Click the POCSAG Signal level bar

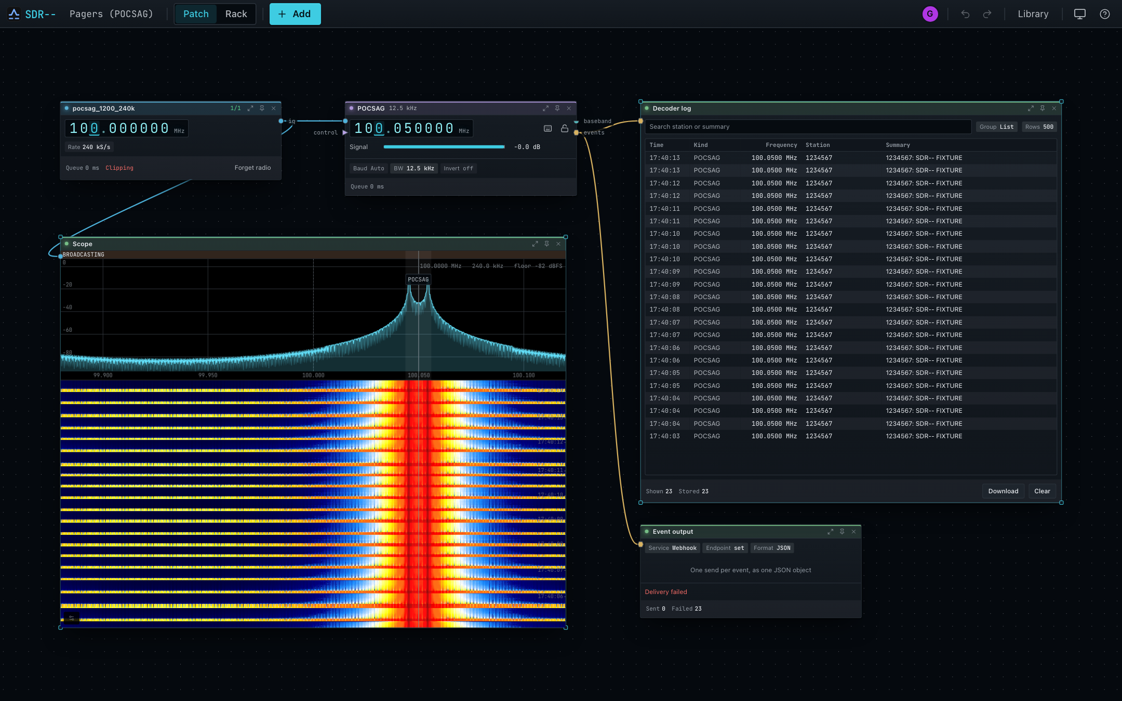pyautogui.click(x=444, y=147)
